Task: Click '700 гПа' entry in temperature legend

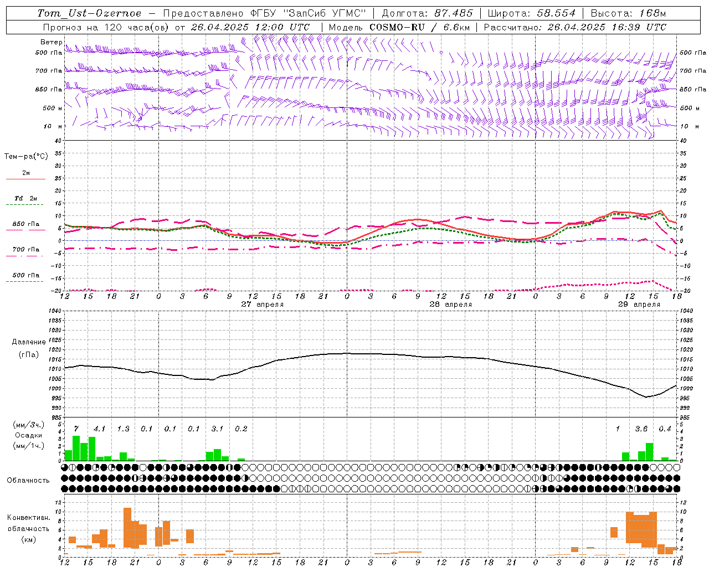Action: (26, 250)
